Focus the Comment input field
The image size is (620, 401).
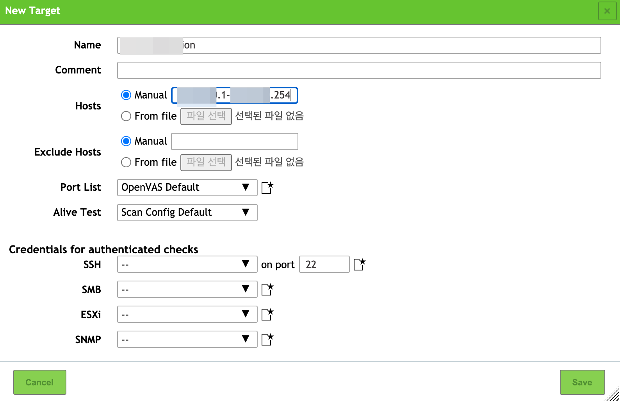point(359,70)
